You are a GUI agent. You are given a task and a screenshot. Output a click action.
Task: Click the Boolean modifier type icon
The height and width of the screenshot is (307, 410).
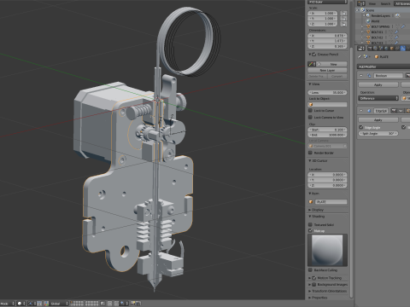(369, 76)
